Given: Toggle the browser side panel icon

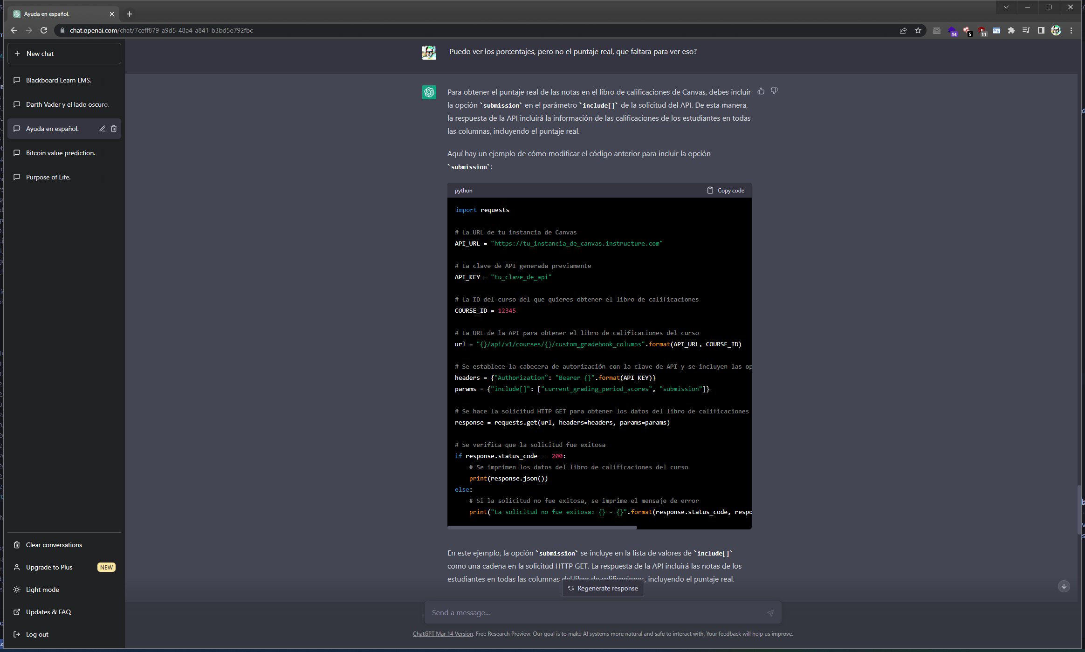Looking at the screenshot, I should point(1041,30).
